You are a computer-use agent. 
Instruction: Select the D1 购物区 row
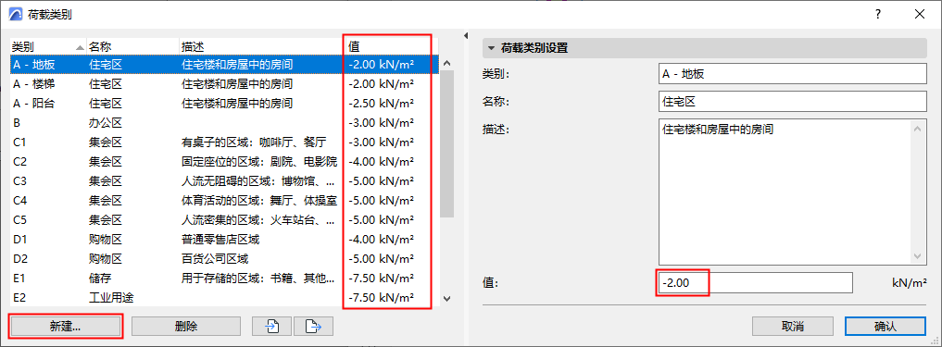coord(224,240)
